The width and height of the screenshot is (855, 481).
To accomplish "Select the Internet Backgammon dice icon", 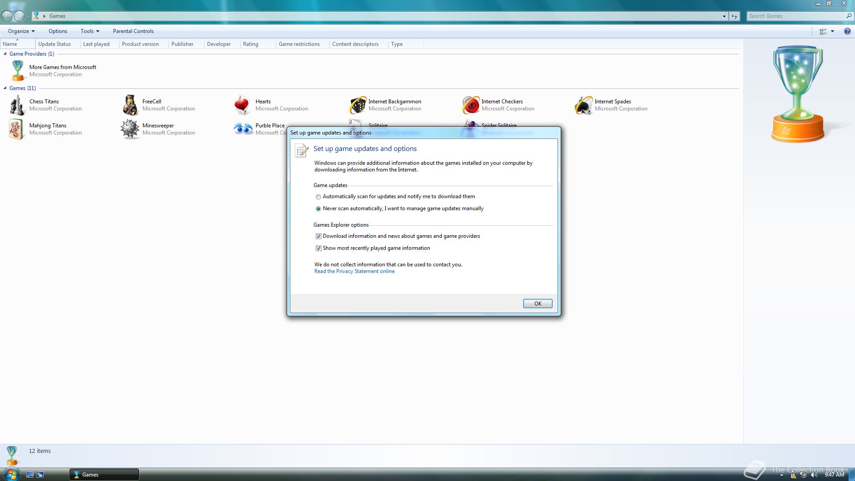I will (x=357, y=106).
